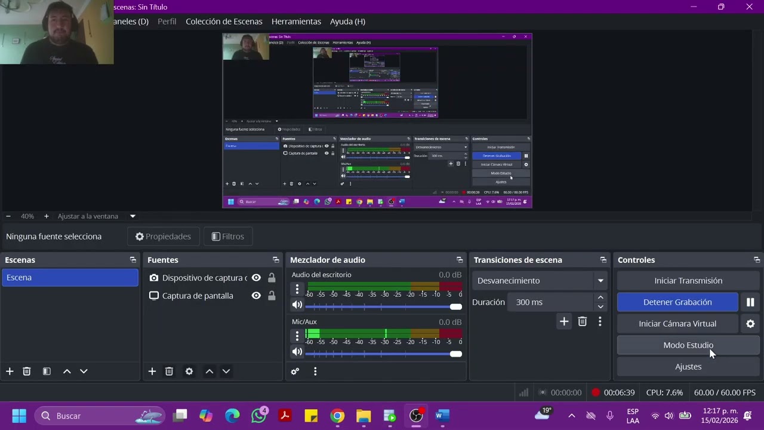Move scene down arrow in Escenas panel
The width and height of the screenshot is (764, 430).
[x=84, y=371]
